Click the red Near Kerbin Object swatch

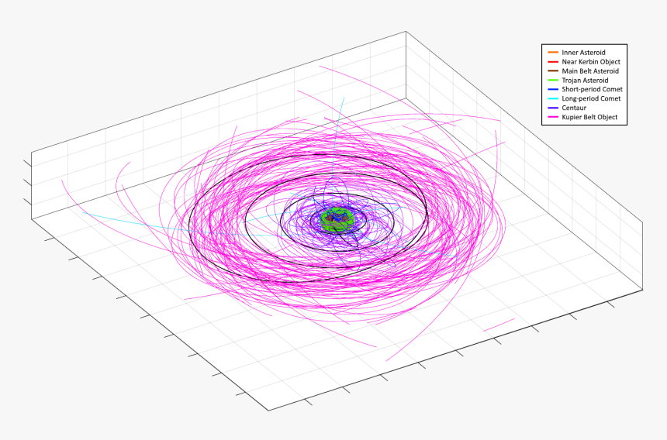553,62
